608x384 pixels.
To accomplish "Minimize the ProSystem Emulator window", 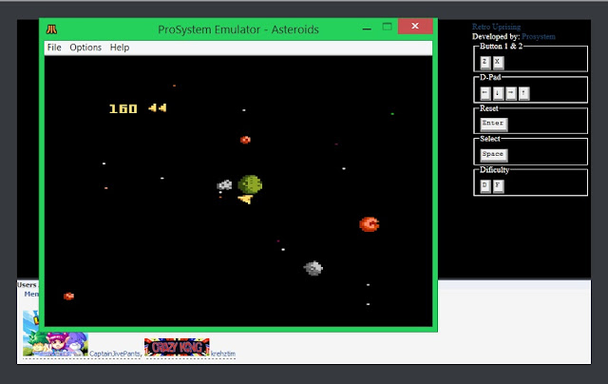I will [367, 29].
